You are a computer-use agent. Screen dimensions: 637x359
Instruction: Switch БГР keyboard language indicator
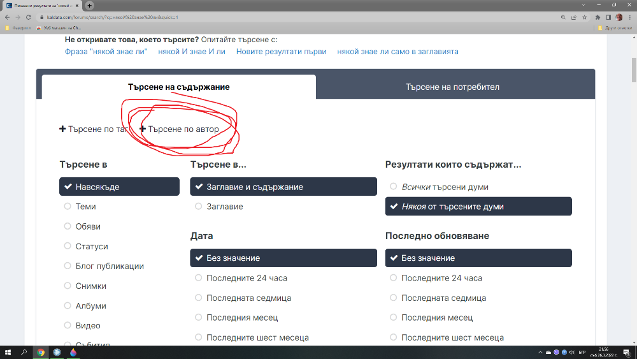pos(582,353)
